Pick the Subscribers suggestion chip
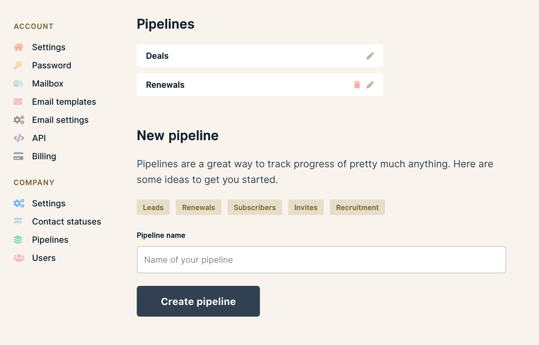 tap(255, 207)
